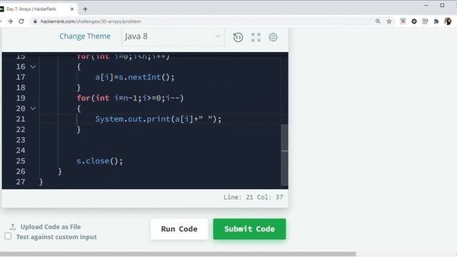Viewport: 457px width, 257px height.
Task: Collapse the code block at line 16
Action: pyautogui.click(x=33, y=66)
